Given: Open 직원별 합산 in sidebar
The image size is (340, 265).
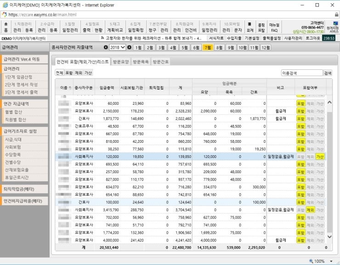Looking at the screenshot, I should coord(26,119).
